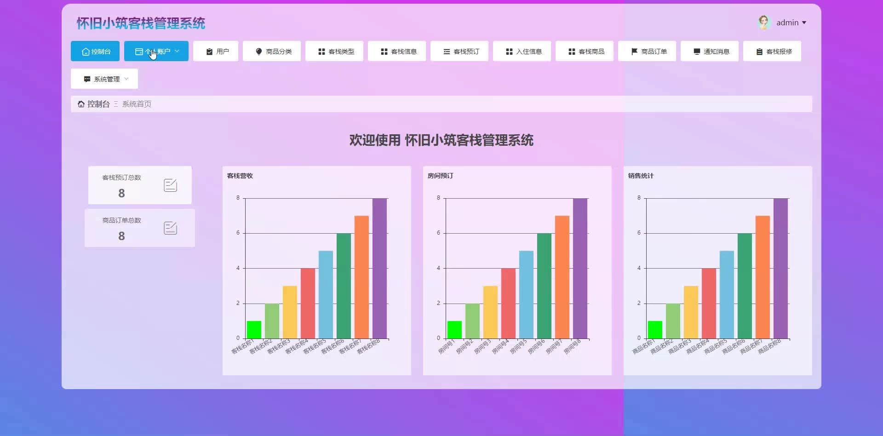Expand the 系统管理 dropdown menu

pyautogui.click(x=104, y=79)
